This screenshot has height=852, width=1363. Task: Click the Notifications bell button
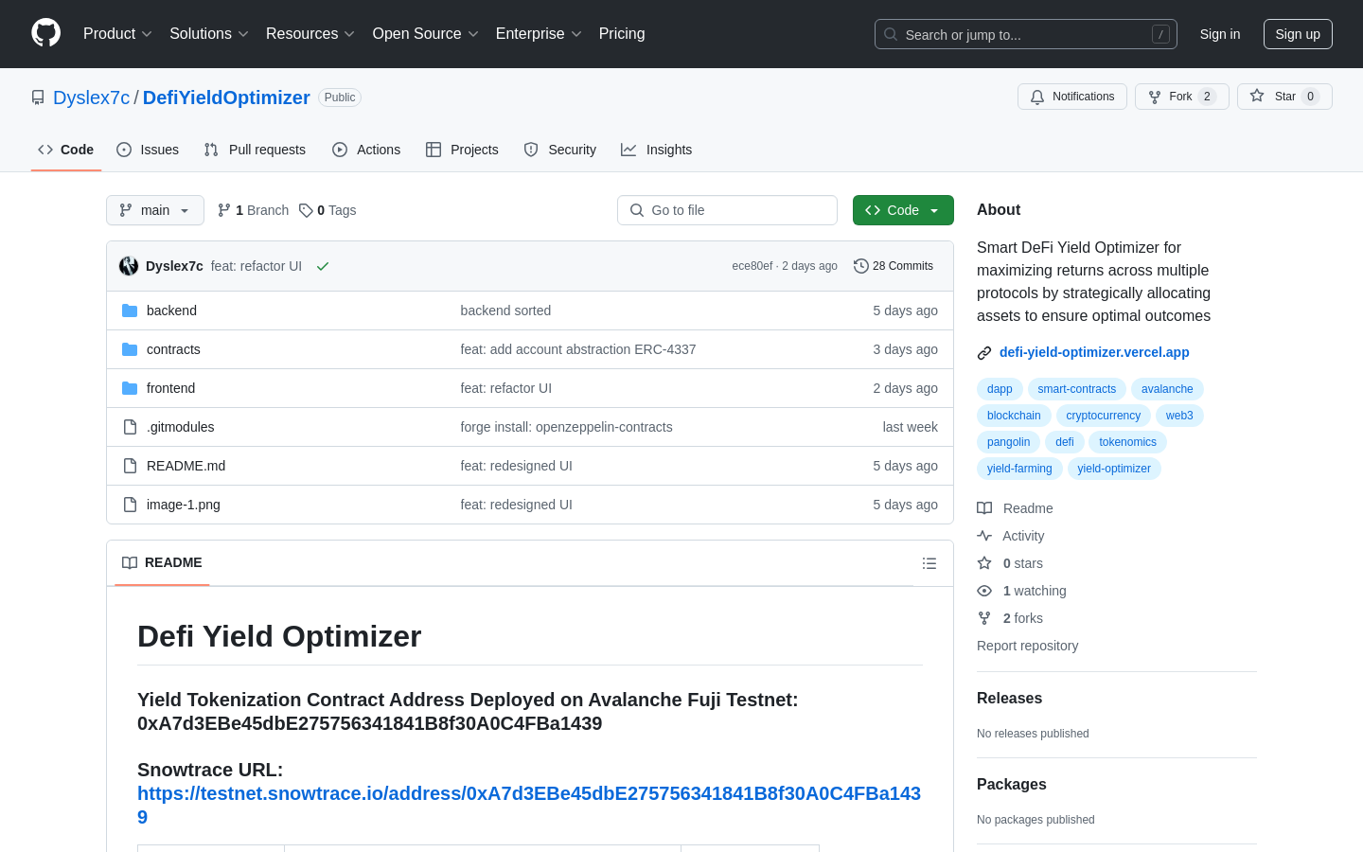point(1071,97)
